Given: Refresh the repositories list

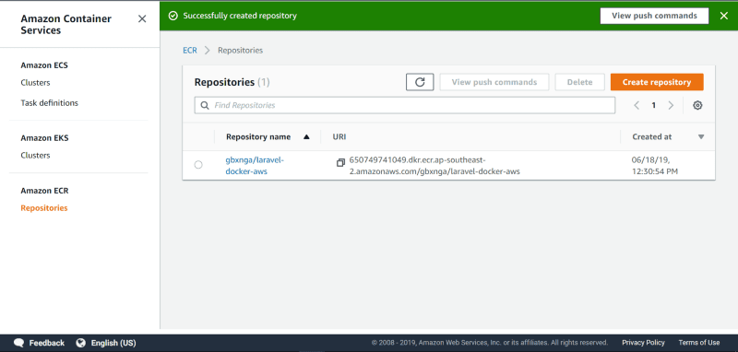Looking at the screenshot, I should (420, 82).
